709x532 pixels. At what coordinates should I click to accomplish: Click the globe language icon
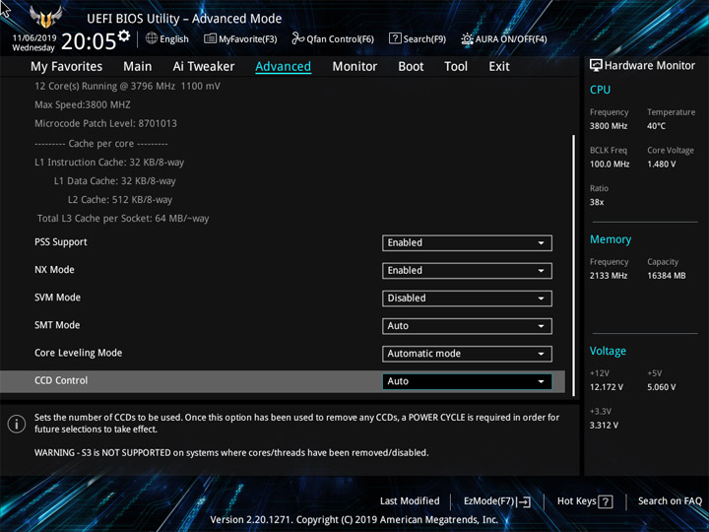[152, 38]
